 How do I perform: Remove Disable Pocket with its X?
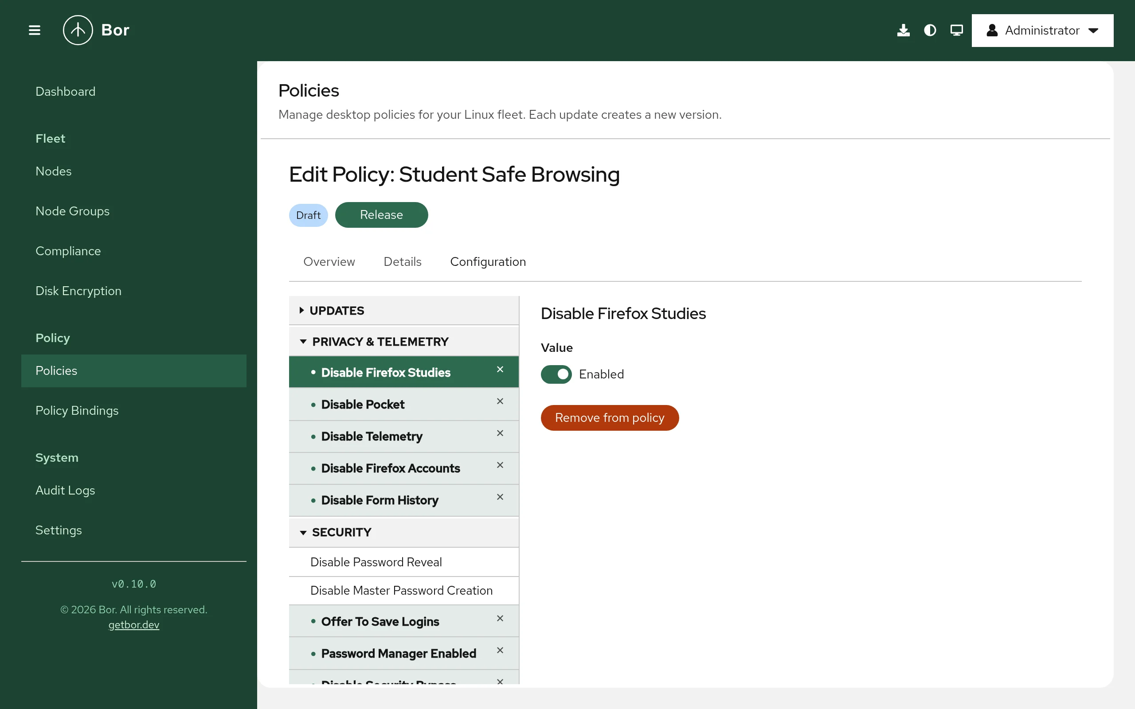coord(500,401)
